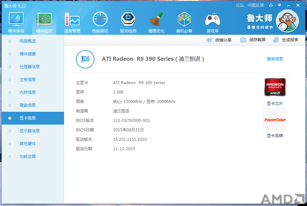The width and height of the screenshot is (307, 206).
Task: Click 复制信息 copy info link
Action: point(275,59)
